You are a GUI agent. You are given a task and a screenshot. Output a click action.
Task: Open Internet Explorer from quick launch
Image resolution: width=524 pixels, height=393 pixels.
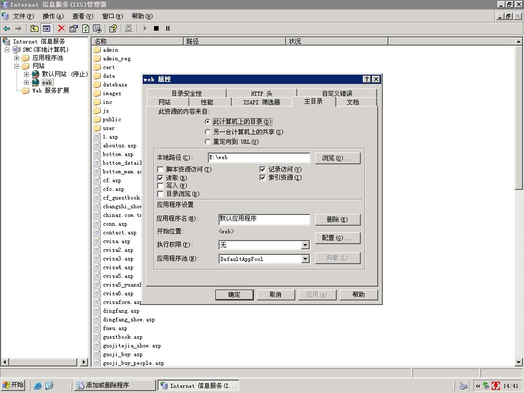point(38,386)
